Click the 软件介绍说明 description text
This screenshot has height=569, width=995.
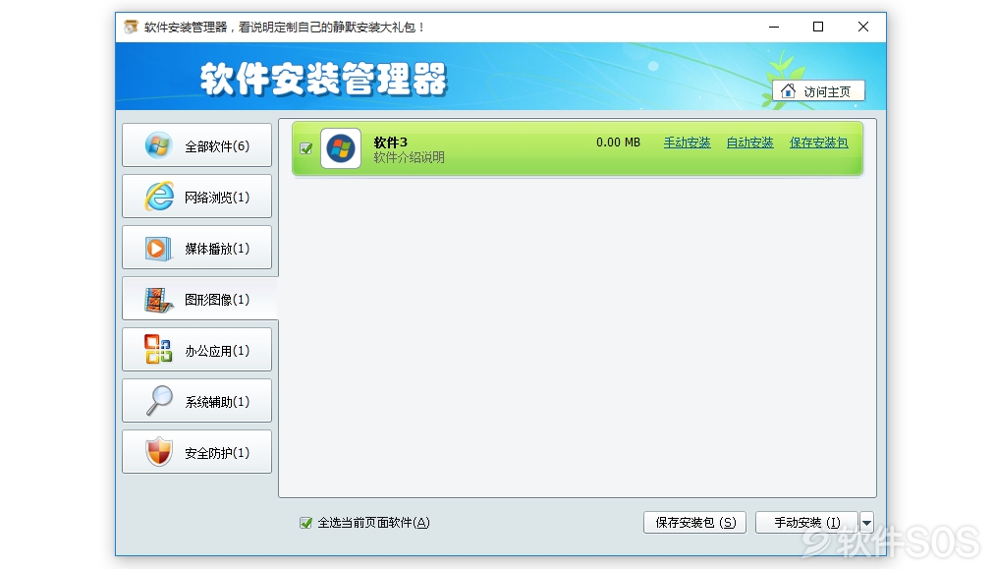[x=409, y=157]
